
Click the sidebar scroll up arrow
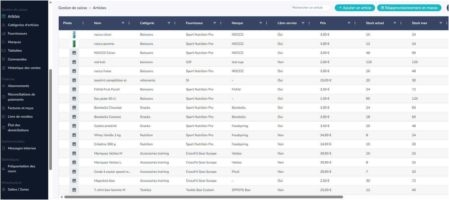50,2
